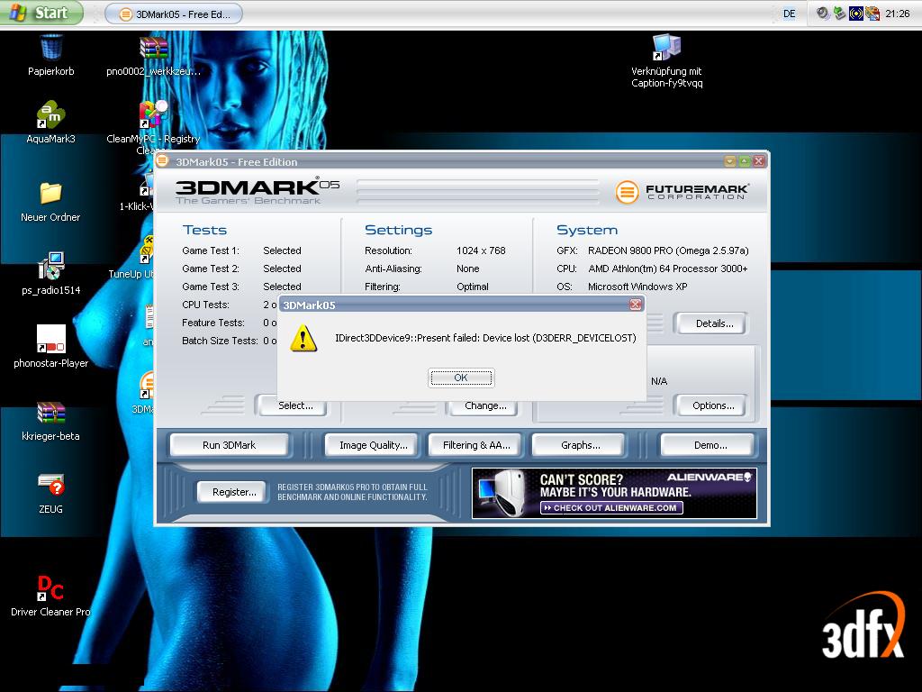Minimize the 3DMark05 main window

click(729, 161)
